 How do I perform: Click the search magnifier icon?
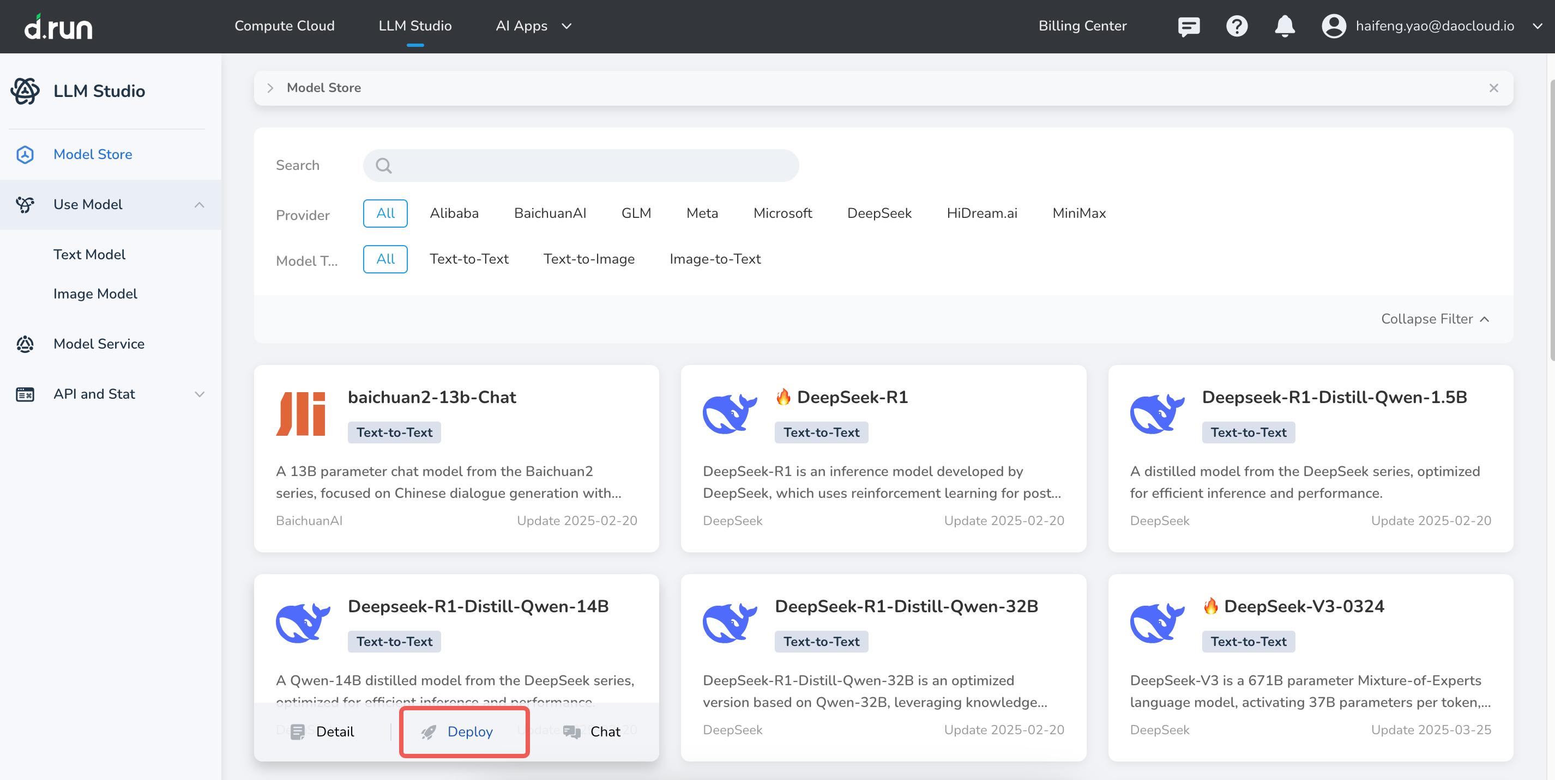(384, 165)
